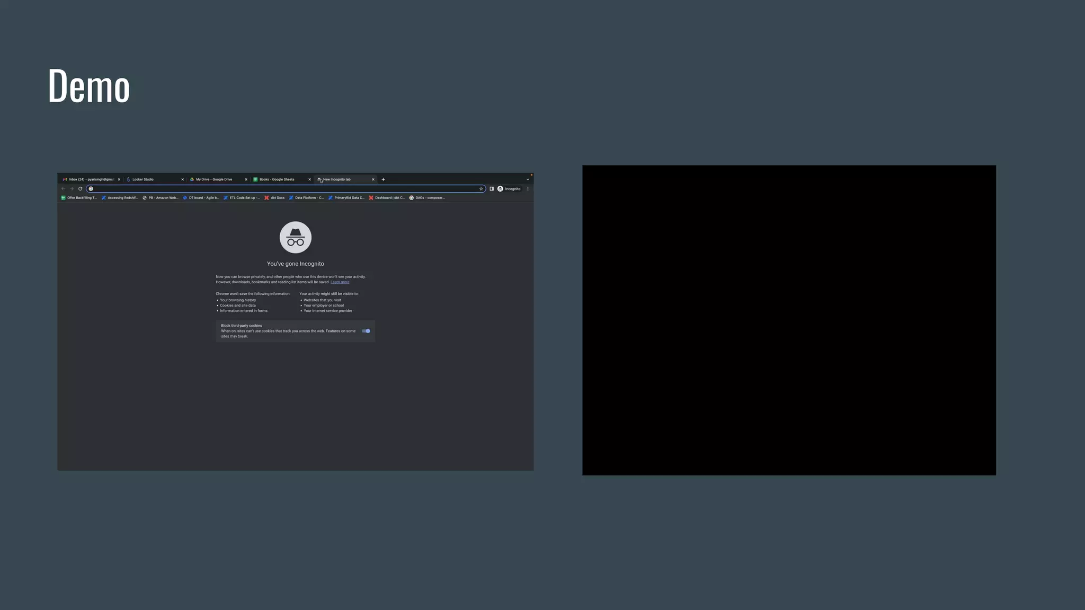1085x610 pixels.
Task: Click the Learn more link
Action: coord(340,282)
